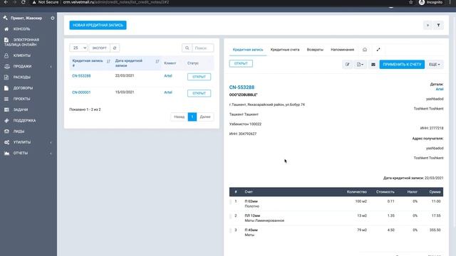Switch to the Возвраты tab

[315, 50]
